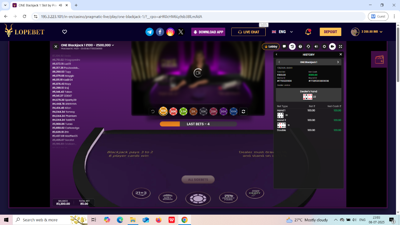Image resolution: width=400 pixels, height=225 pixels.
Task: Select the 100K chip
Action: (x=233, y=112)
